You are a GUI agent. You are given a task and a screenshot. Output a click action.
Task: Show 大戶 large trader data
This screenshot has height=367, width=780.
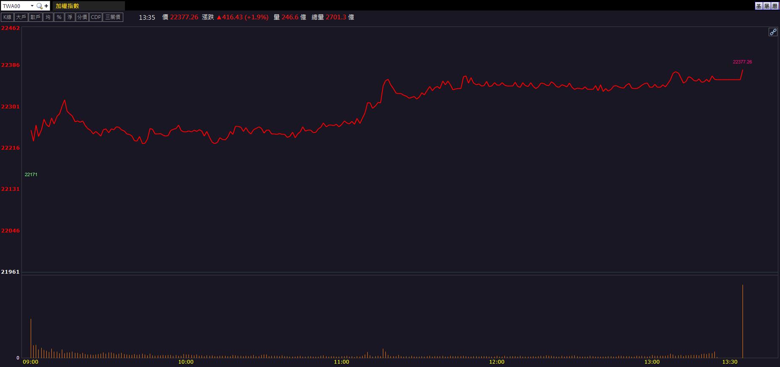click(x=21, y=17)
